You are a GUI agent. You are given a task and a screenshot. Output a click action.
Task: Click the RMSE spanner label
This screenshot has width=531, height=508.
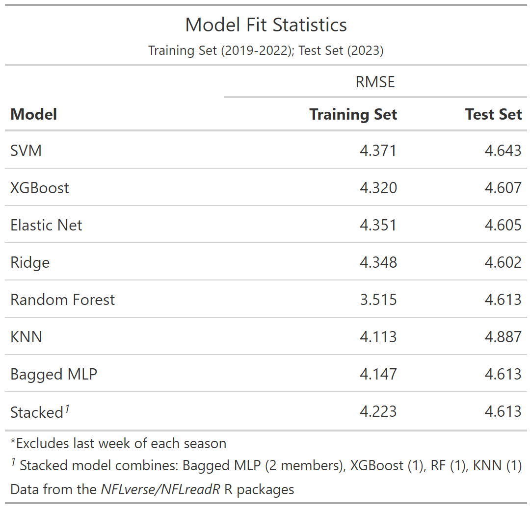coord(375,82)
